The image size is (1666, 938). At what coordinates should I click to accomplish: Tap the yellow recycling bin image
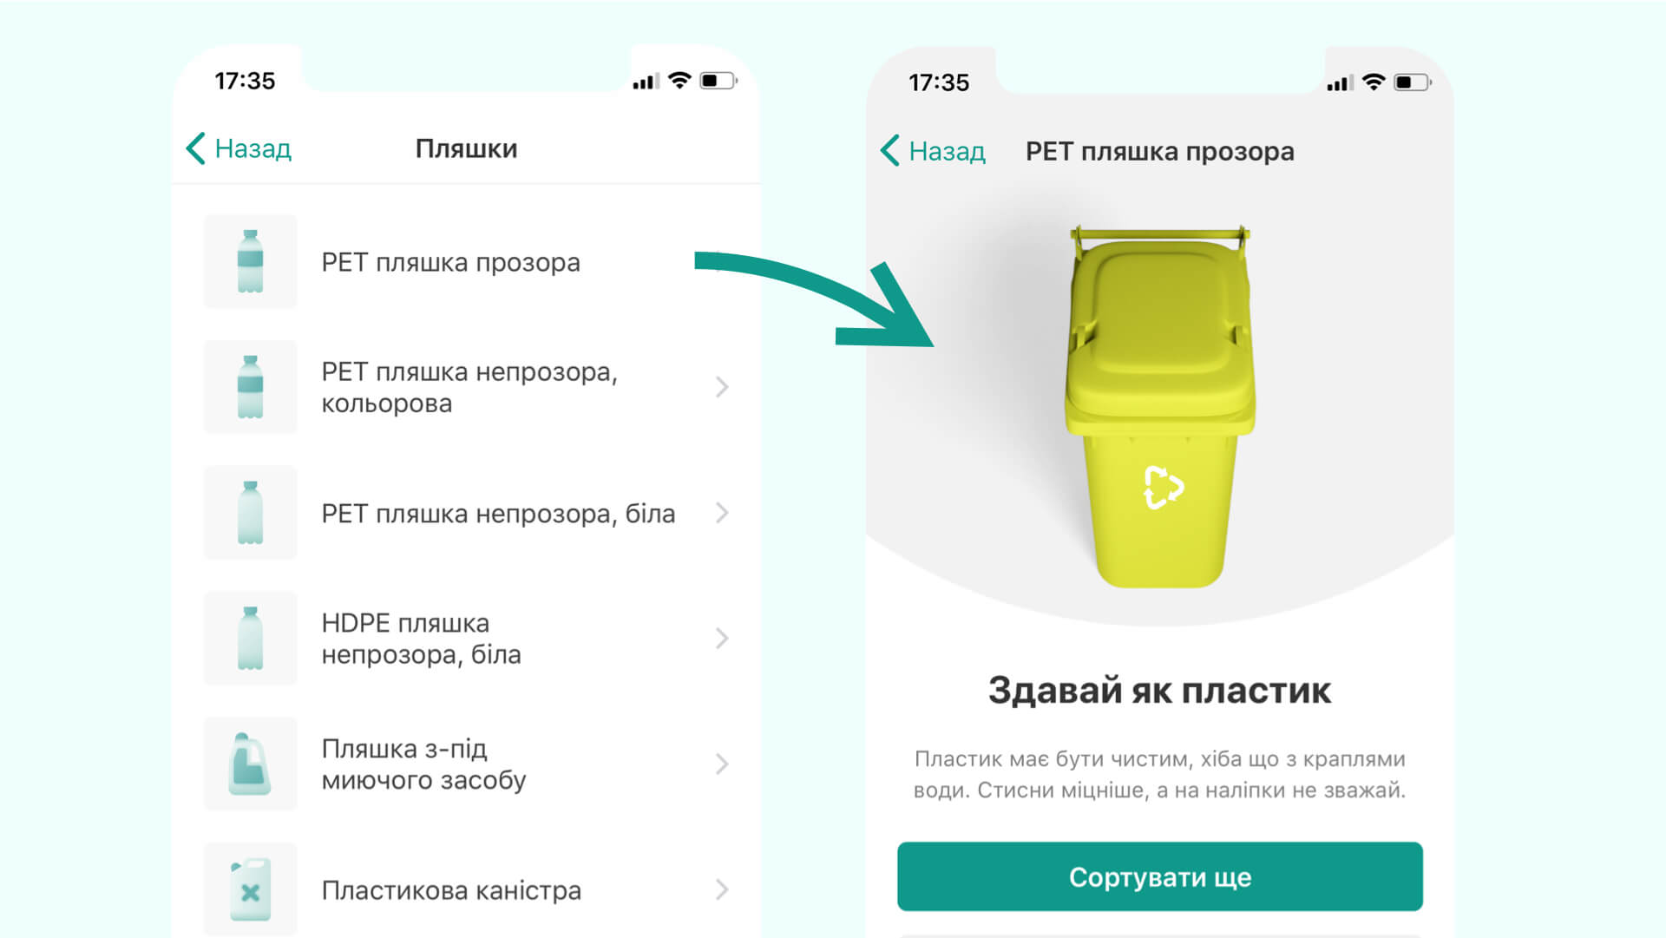[x=1160, y=406]
